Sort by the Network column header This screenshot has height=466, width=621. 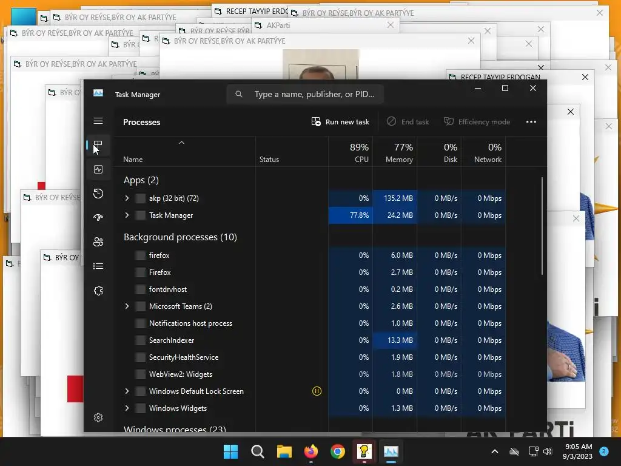pyautogui.click(x=483, y=152)
